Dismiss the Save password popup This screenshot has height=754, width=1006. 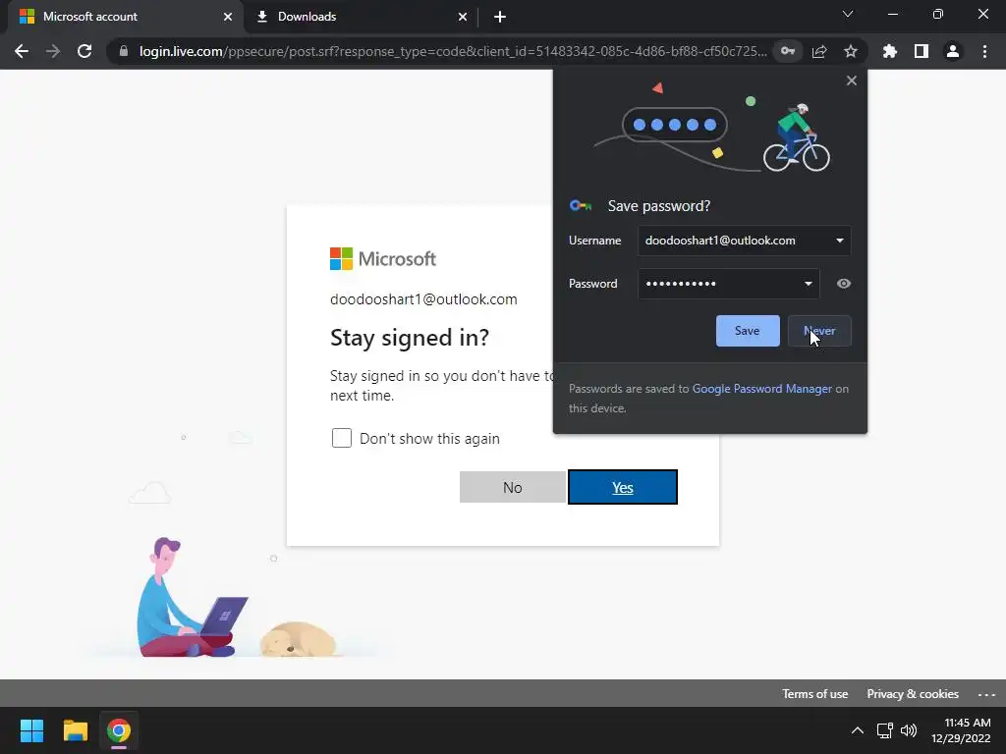pos(852,81)
